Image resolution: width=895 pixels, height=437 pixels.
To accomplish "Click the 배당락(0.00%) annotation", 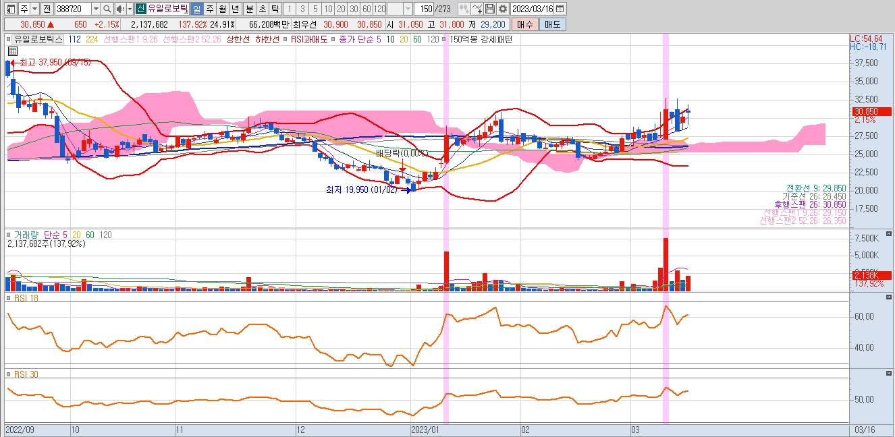I will [402, 154].
